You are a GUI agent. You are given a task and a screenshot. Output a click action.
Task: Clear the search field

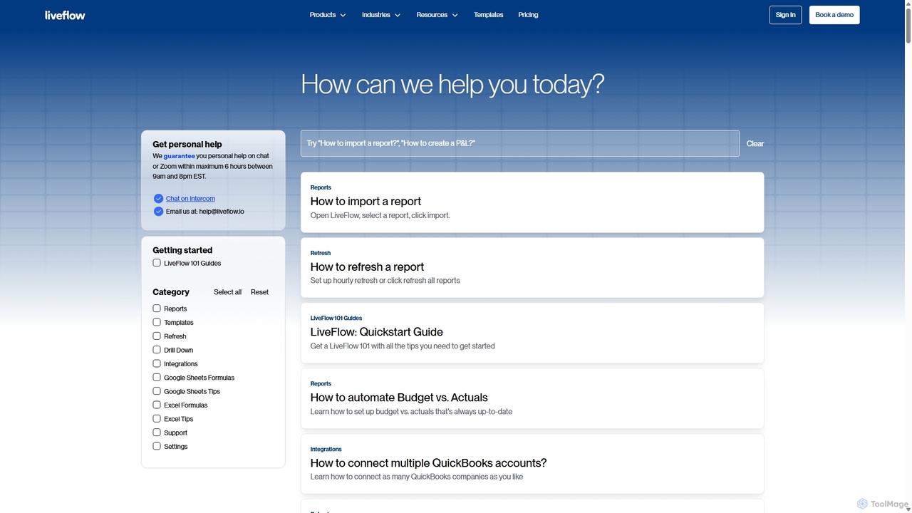(x=755, y=144)
